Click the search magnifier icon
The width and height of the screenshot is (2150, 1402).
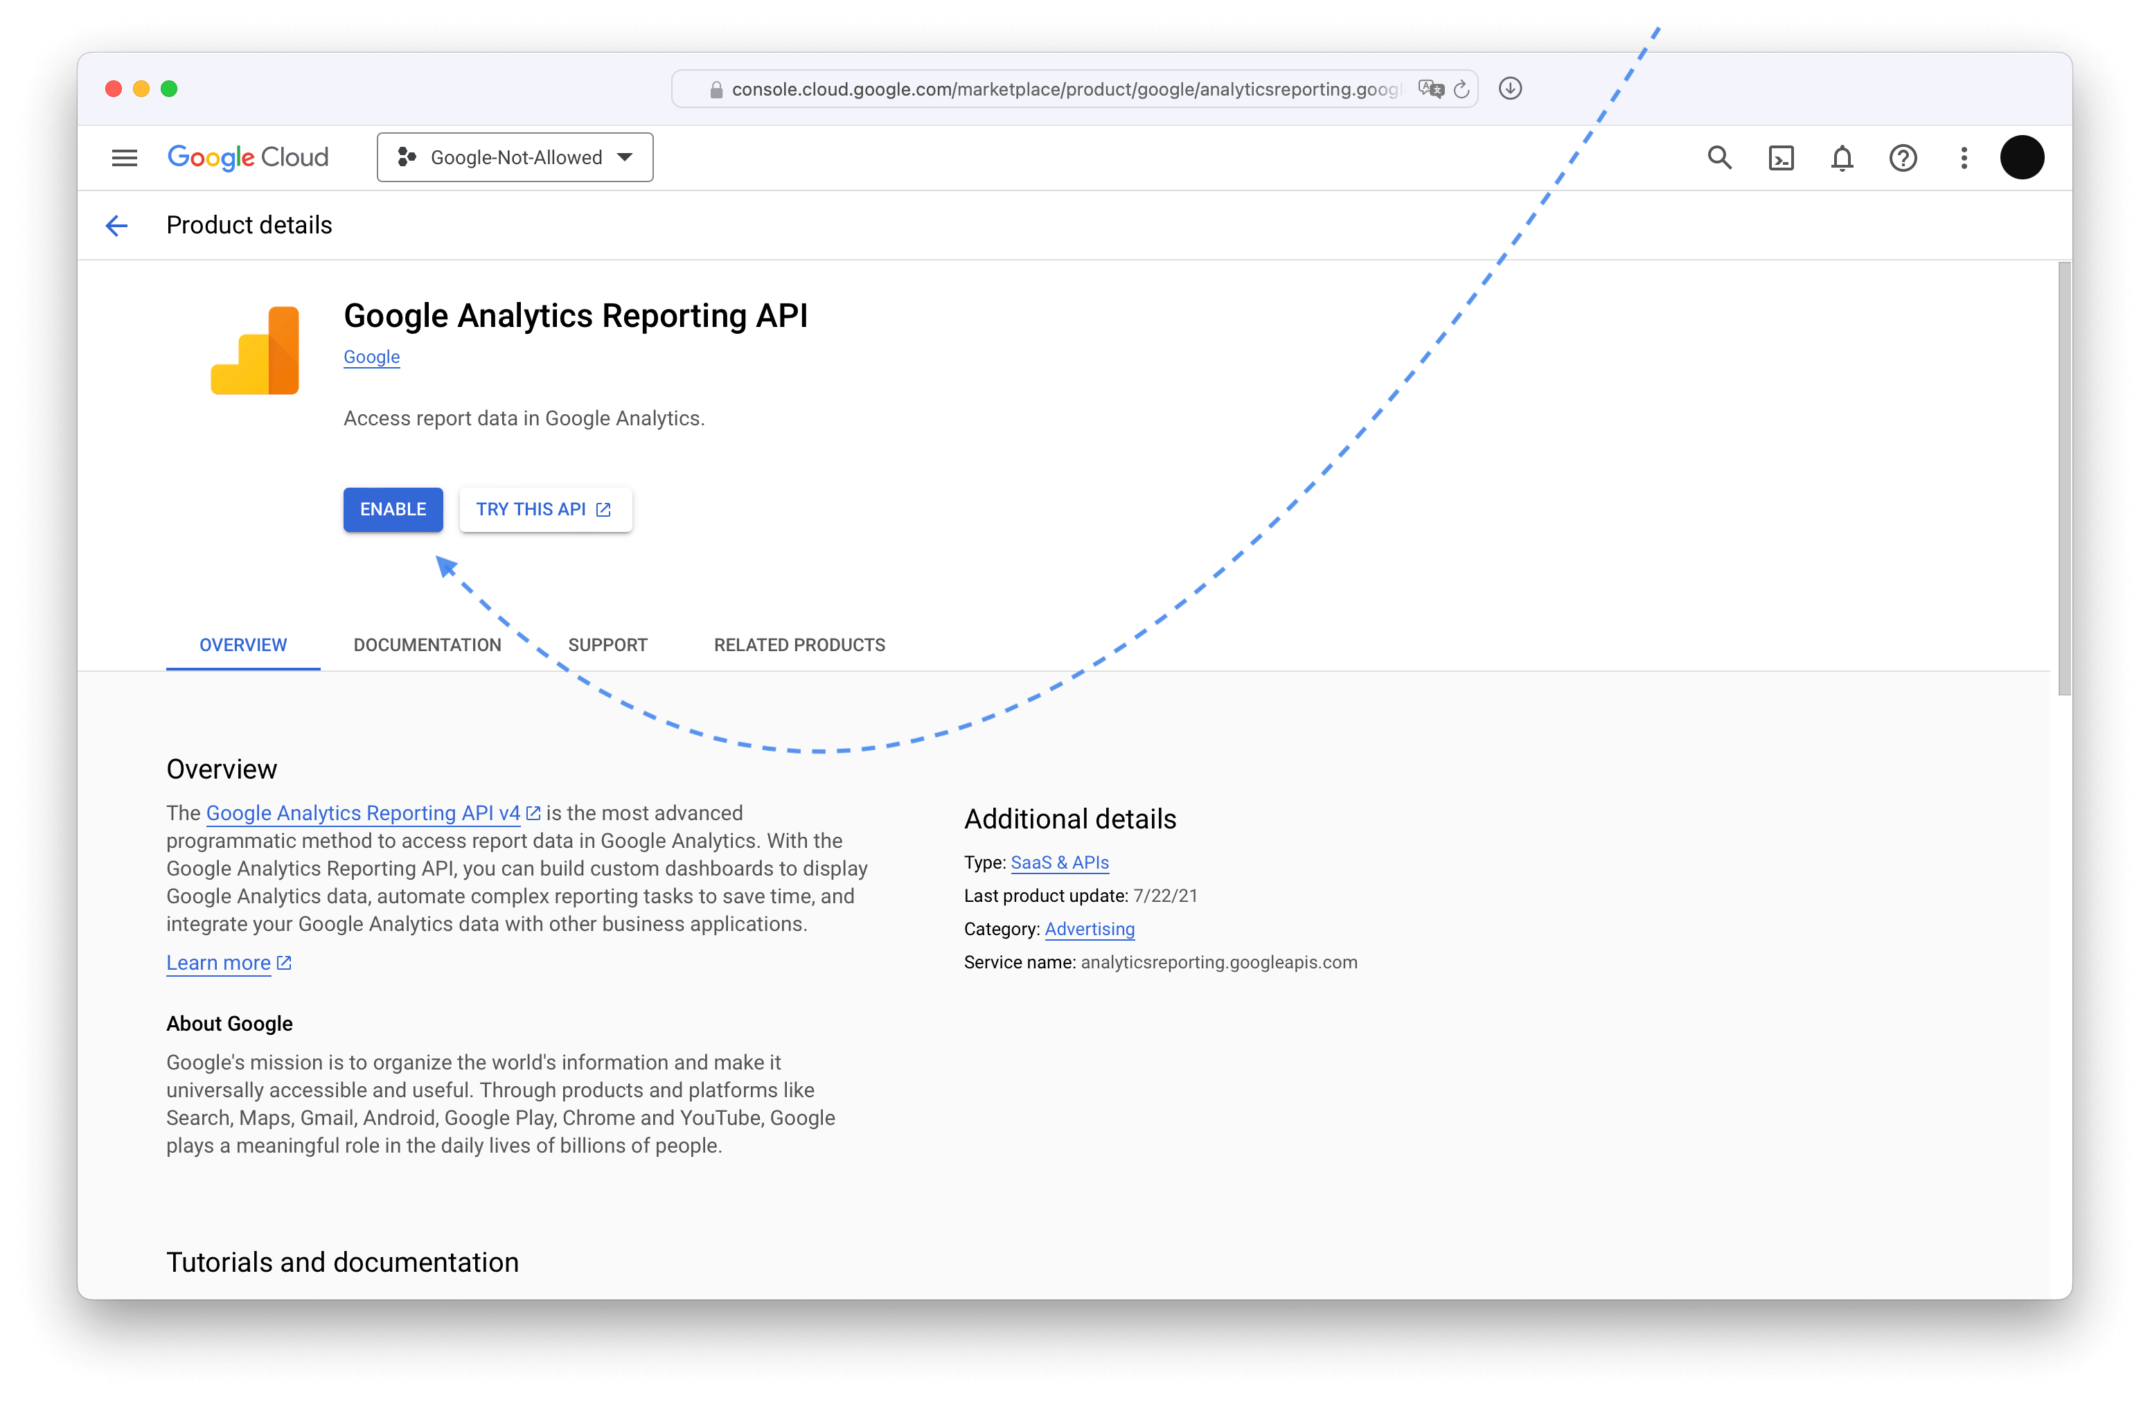(1719, 158)
